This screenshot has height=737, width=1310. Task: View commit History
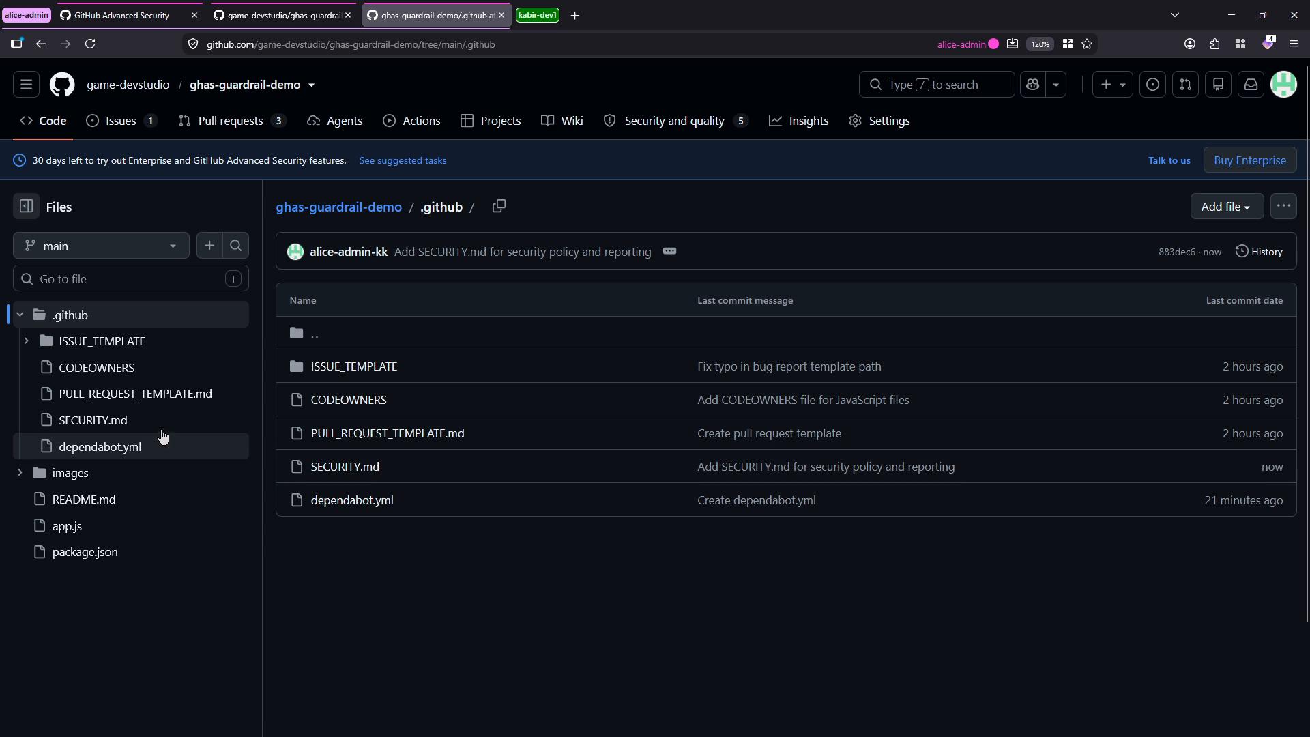[x=1260, y=252]
